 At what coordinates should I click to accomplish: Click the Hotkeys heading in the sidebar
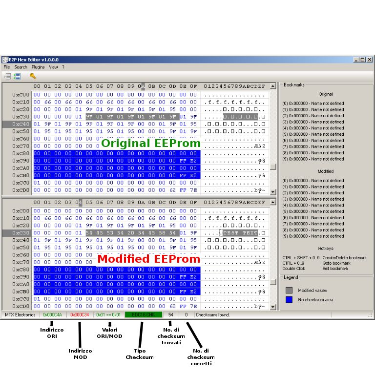pos(326,249)
